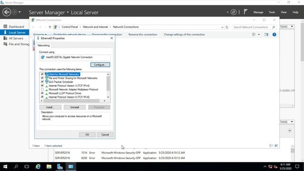This screenshot has height=171, width=304.
Task: Toggle Internet Protocol Version 4 checkbox
Action: click(x=42, y=85)
